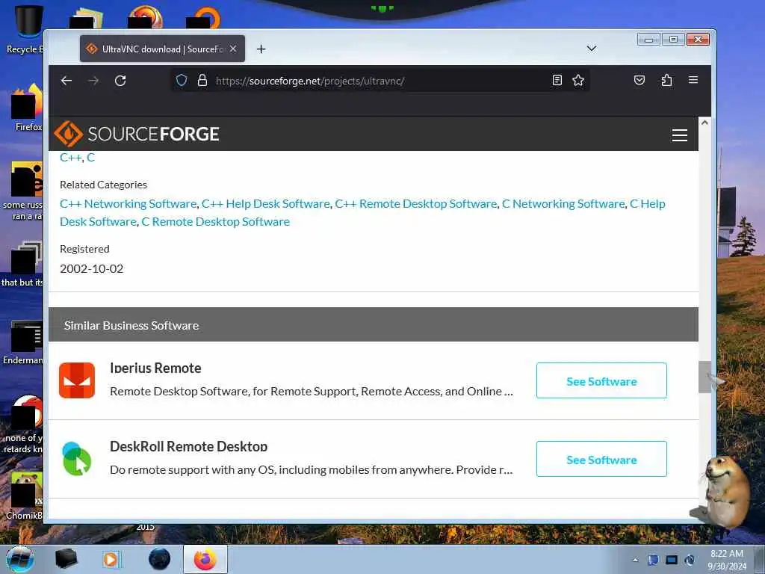Open Firefox application hamburger menu
The height and width of the screenshot is (574, 765).
pyautogui.click(x=693, y=80)
